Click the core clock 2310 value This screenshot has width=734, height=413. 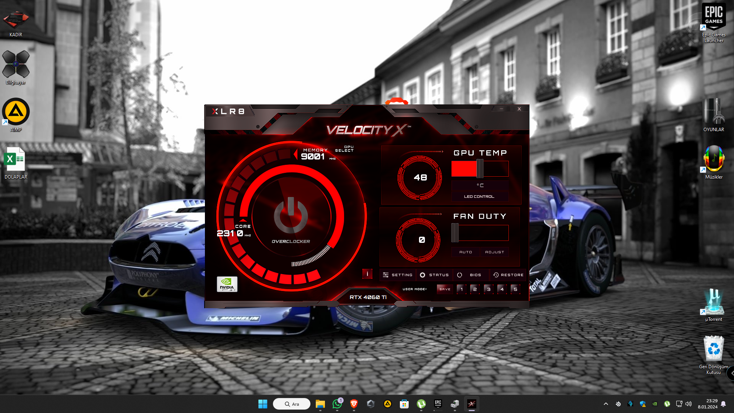coord(230,233)
